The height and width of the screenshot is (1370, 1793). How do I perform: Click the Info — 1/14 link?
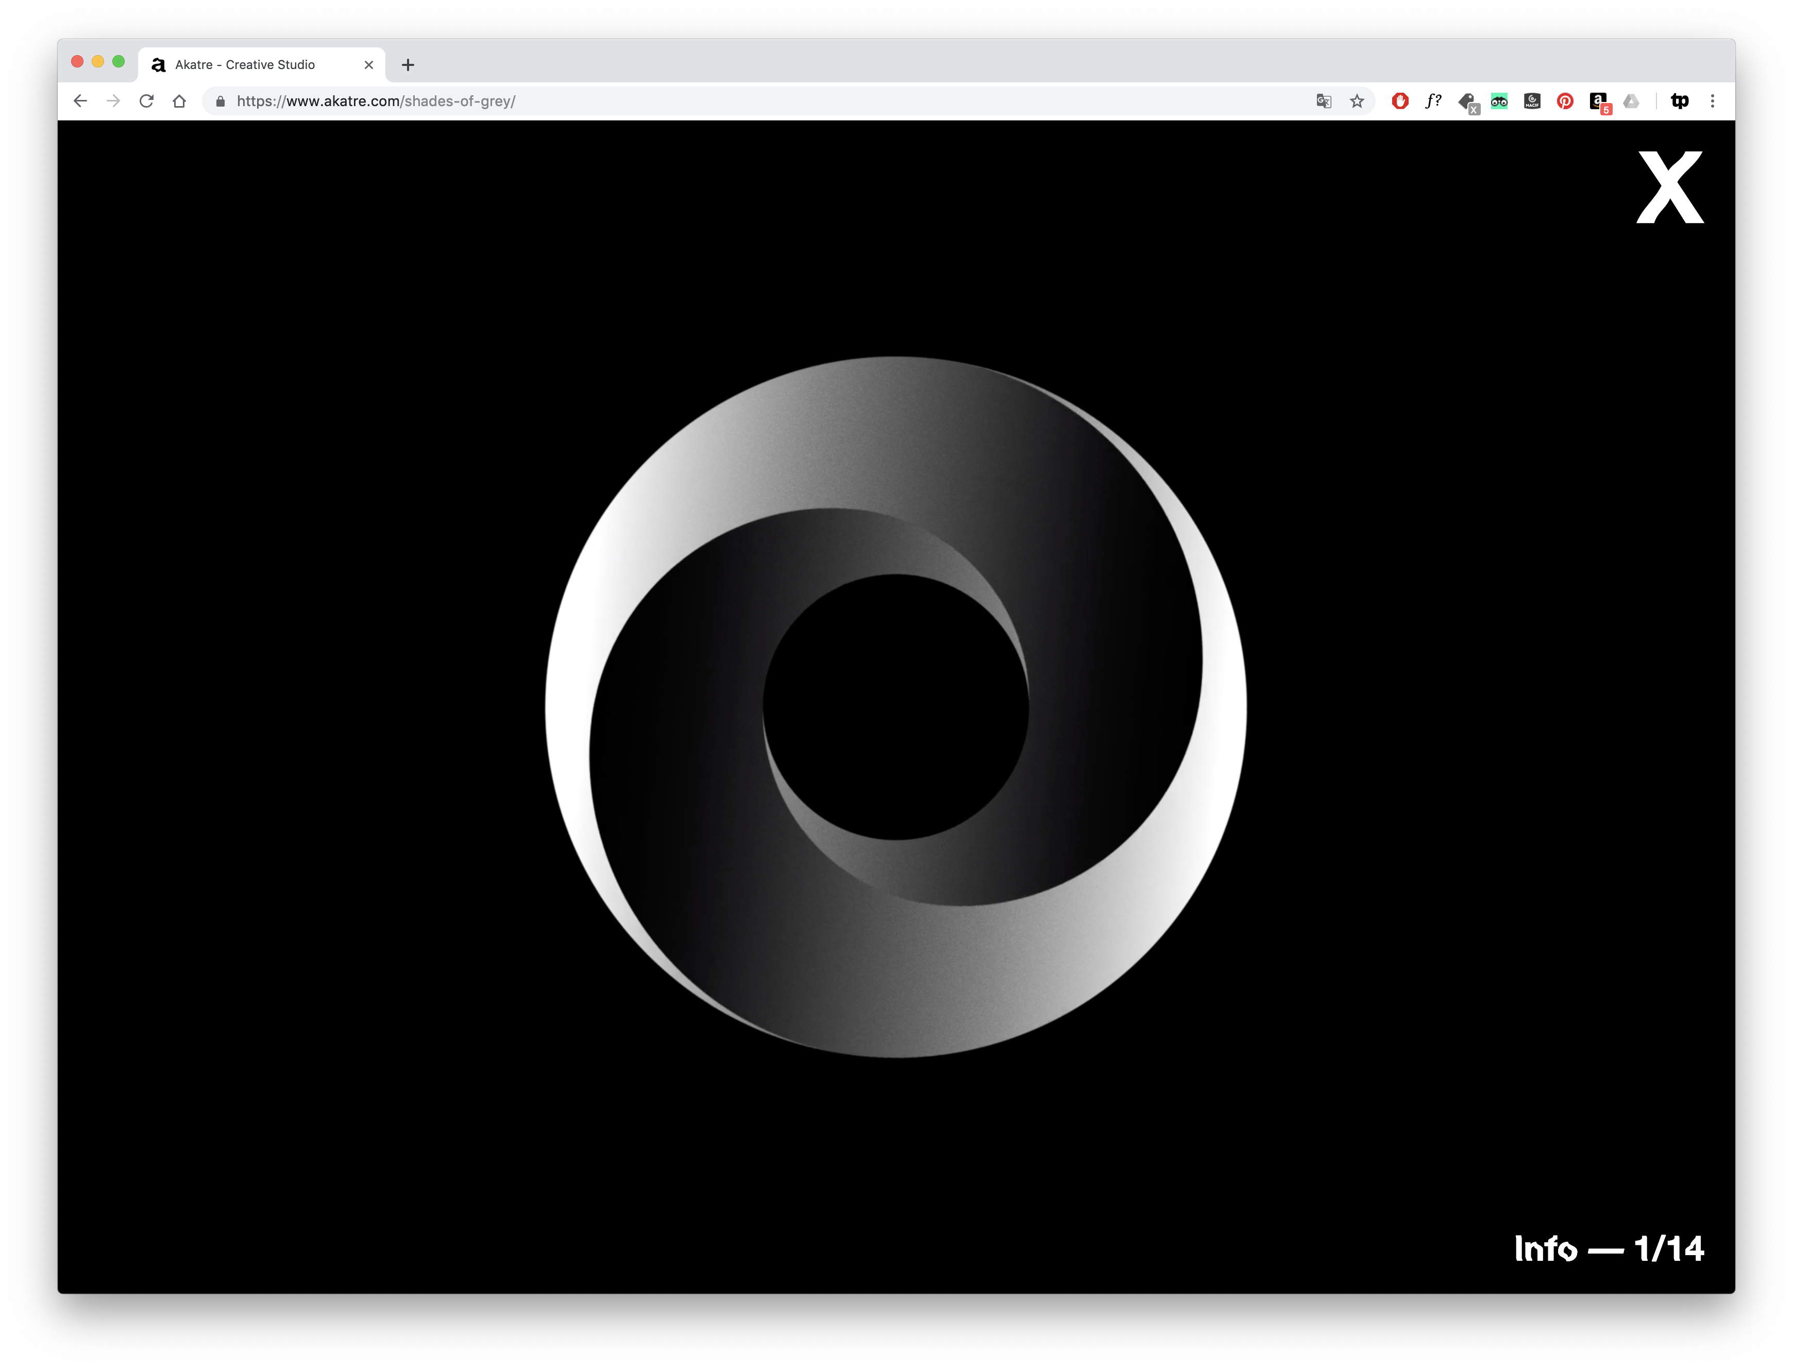coord(1609,1248)
